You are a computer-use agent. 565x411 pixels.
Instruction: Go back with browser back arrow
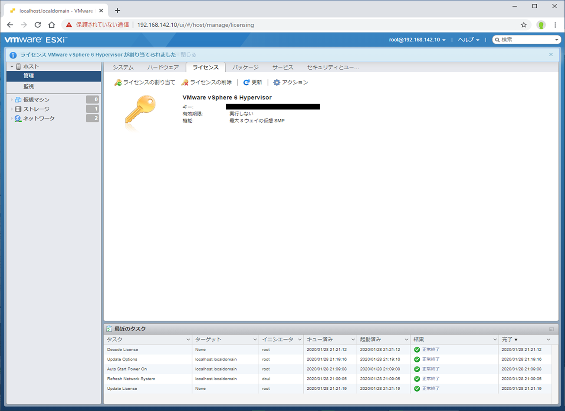(10, 25)
